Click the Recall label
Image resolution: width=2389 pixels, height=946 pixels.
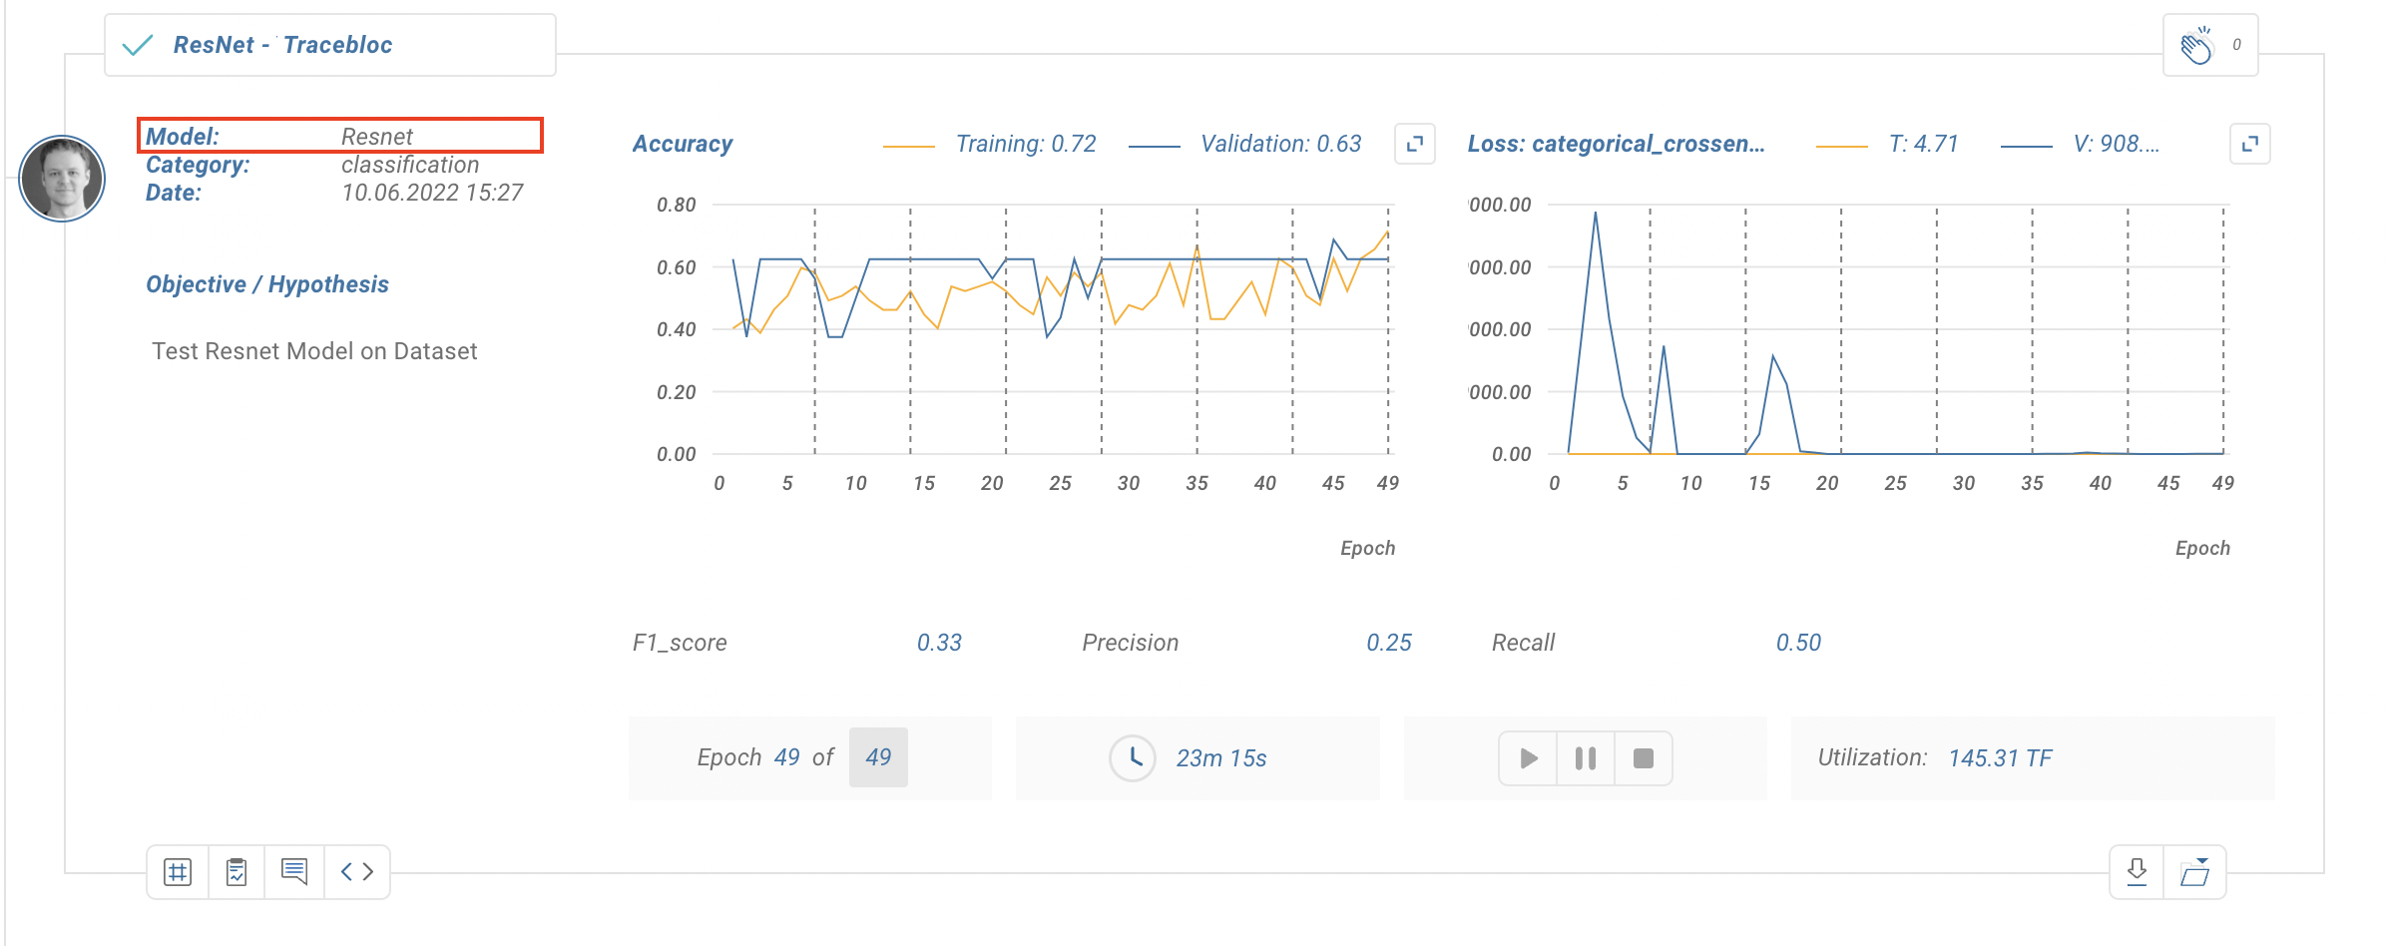coord(1523,643)
